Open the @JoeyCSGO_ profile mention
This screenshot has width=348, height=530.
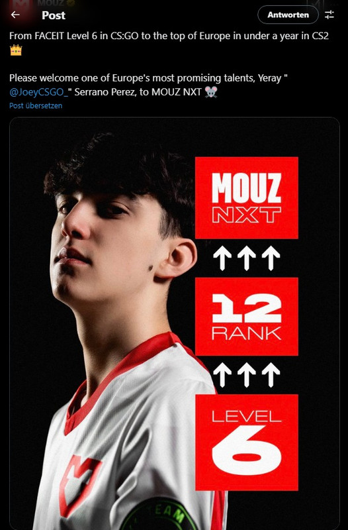[39, 92]
